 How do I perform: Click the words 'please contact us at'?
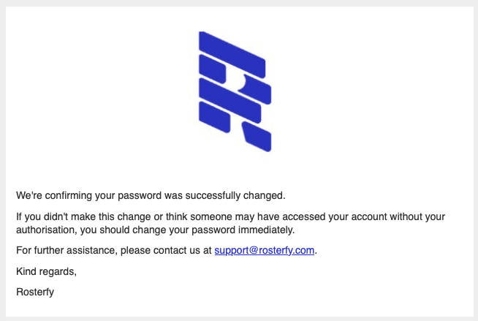[166, 250]
